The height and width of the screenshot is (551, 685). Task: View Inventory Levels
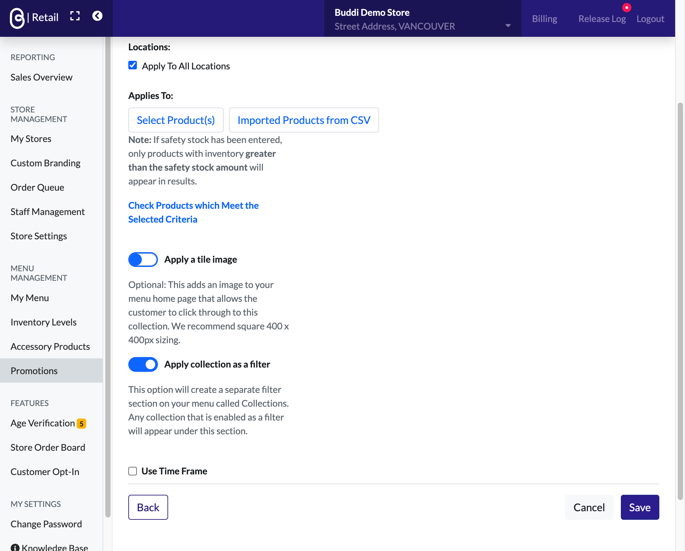(43, 322)
